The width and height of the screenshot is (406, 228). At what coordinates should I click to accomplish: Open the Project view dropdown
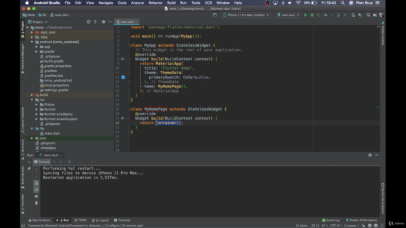click(x=38, y=22)
